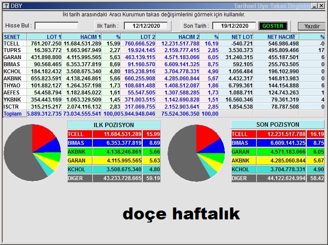The width and height of the screenshot is (328, 245).
Task: Click the Yazdir print button
Action: pos(312,26)
